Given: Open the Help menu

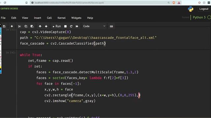Looking at the screenshot, I should pyautogui.click(x=90, y=18).
